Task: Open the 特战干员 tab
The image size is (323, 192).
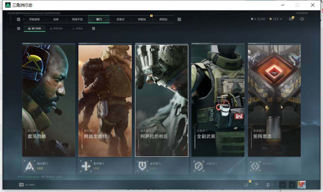Action: tap(77, 19)
